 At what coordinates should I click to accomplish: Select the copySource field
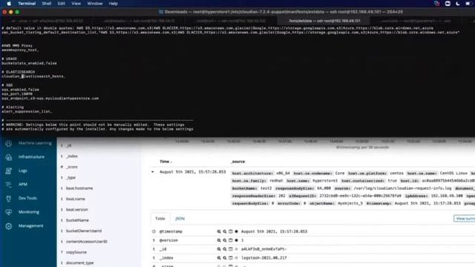76,252
